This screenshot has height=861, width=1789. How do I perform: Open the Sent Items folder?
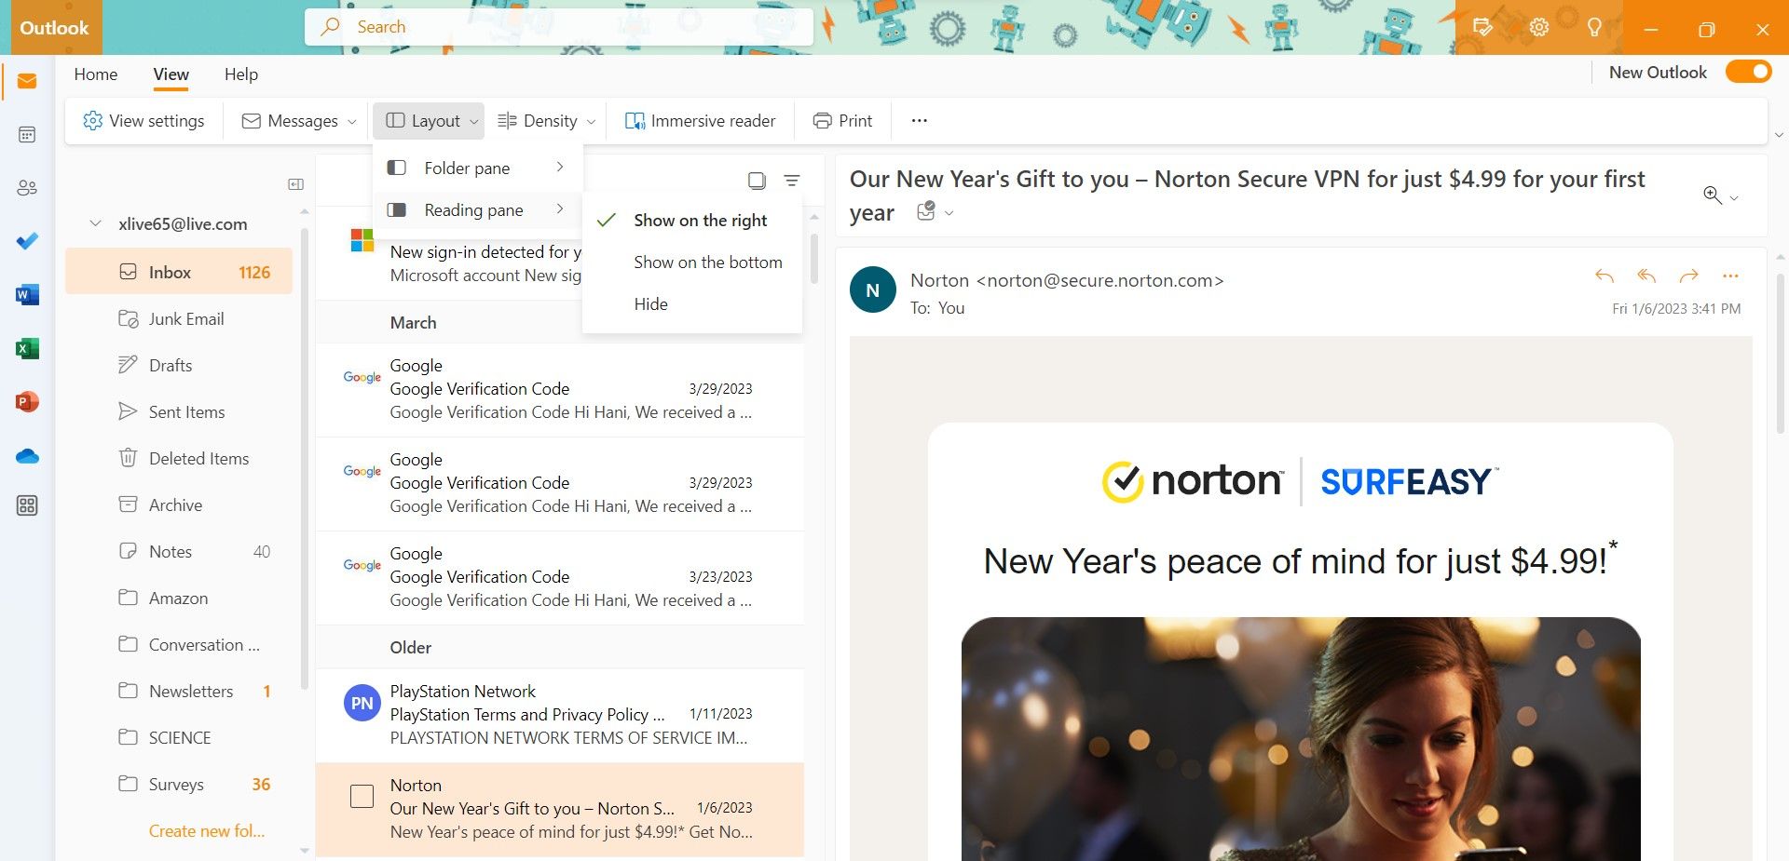(179, 411)
